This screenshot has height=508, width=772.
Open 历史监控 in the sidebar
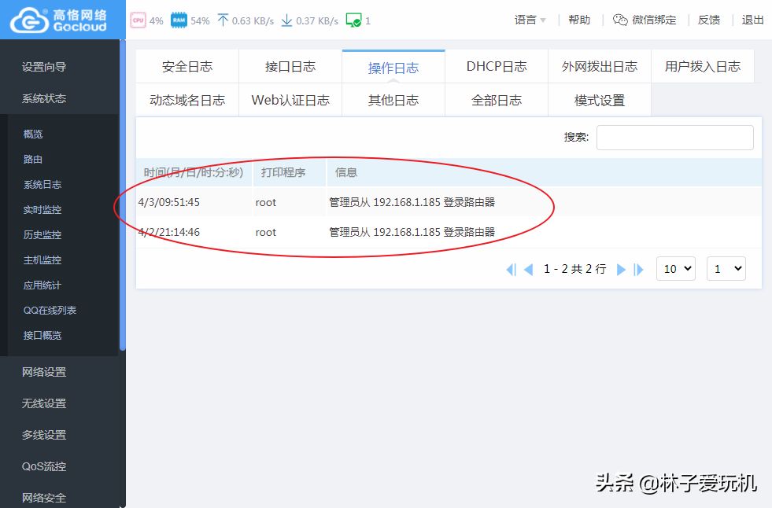coord(42,234)
